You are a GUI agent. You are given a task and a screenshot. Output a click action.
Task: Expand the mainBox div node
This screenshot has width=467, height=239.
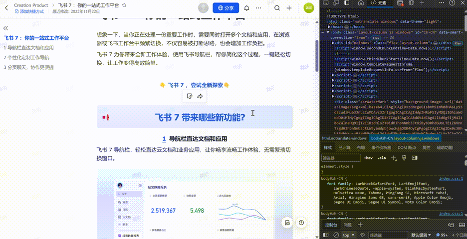pos(333,43)
